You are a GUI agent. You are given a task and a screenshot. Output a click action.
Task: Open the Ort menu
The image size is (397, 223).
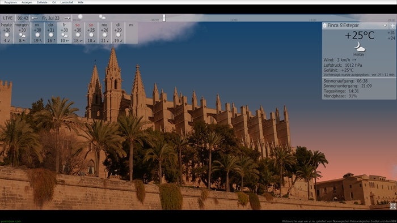tap(54, 2)
